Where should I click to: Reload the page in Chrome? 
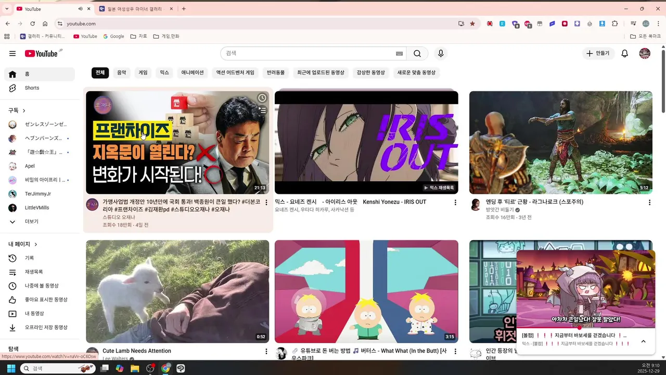(32, 23)
